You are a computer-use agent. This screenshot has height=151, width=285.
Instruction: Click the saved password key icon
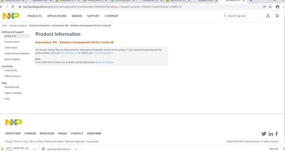(x=264, y=7)
